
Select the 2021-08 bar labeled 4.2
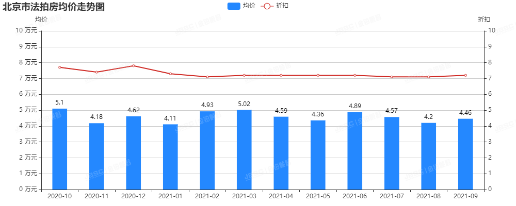[428, 157]
